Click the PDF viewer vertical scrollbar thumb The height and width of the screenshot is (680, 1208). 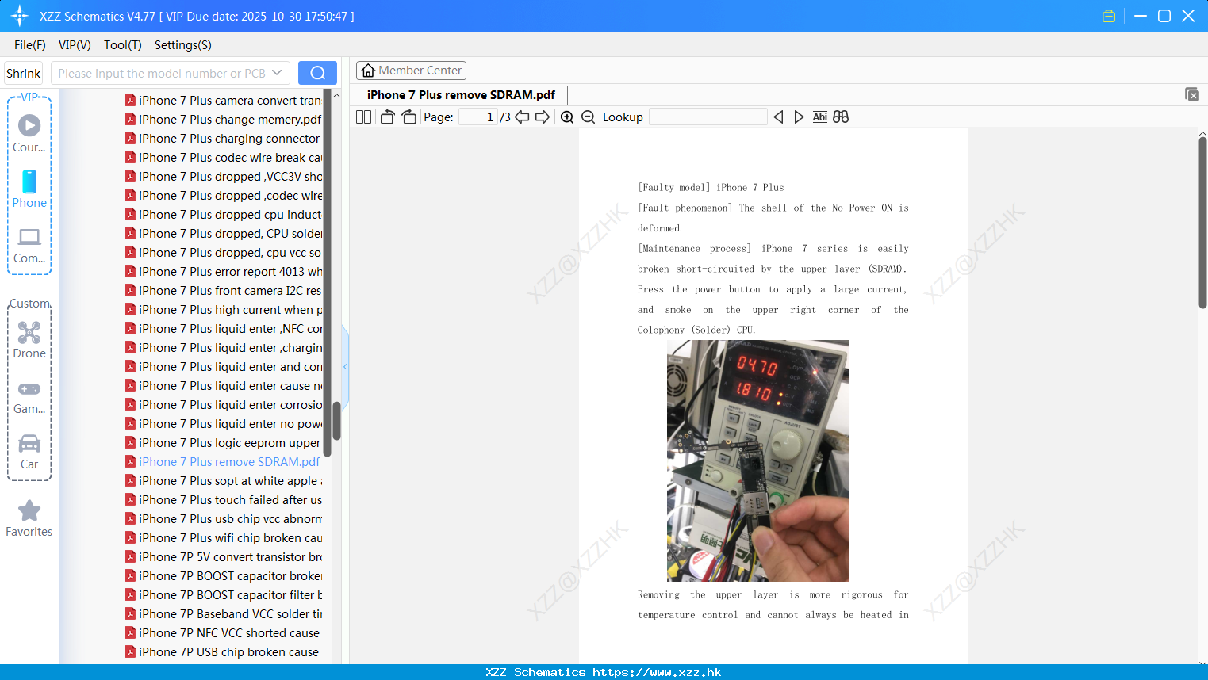point(1202,223)
